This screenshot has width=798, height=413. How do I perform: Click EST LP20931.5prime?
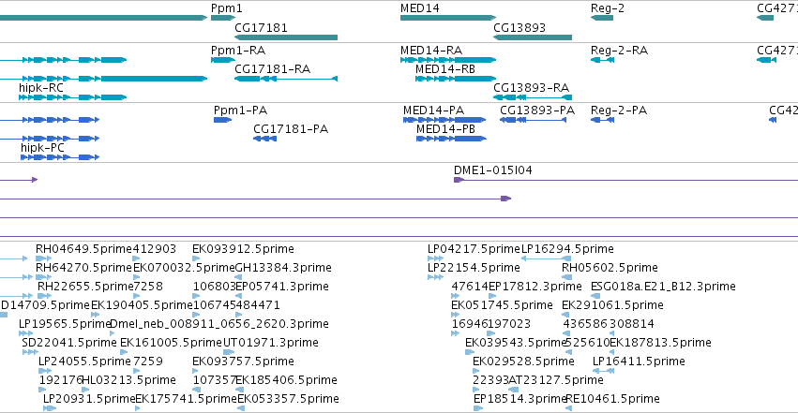89,399
